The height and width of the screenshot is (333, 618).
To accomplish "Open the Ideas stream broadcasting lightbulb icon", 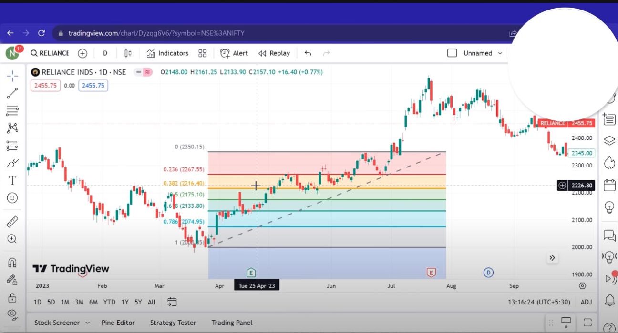I will (x=609, y=257).
